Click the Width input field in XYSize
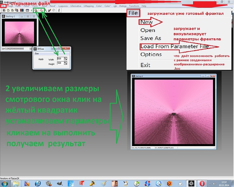The height and width of the screenshot is (187, 234). (x=60, y=59)
